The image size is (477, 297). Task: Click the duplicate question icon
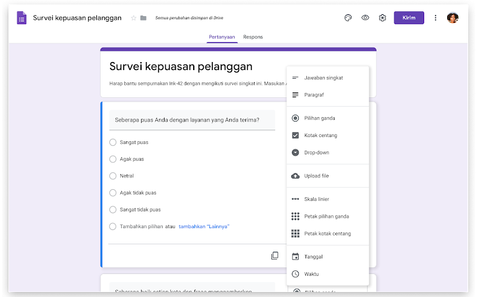275,255
